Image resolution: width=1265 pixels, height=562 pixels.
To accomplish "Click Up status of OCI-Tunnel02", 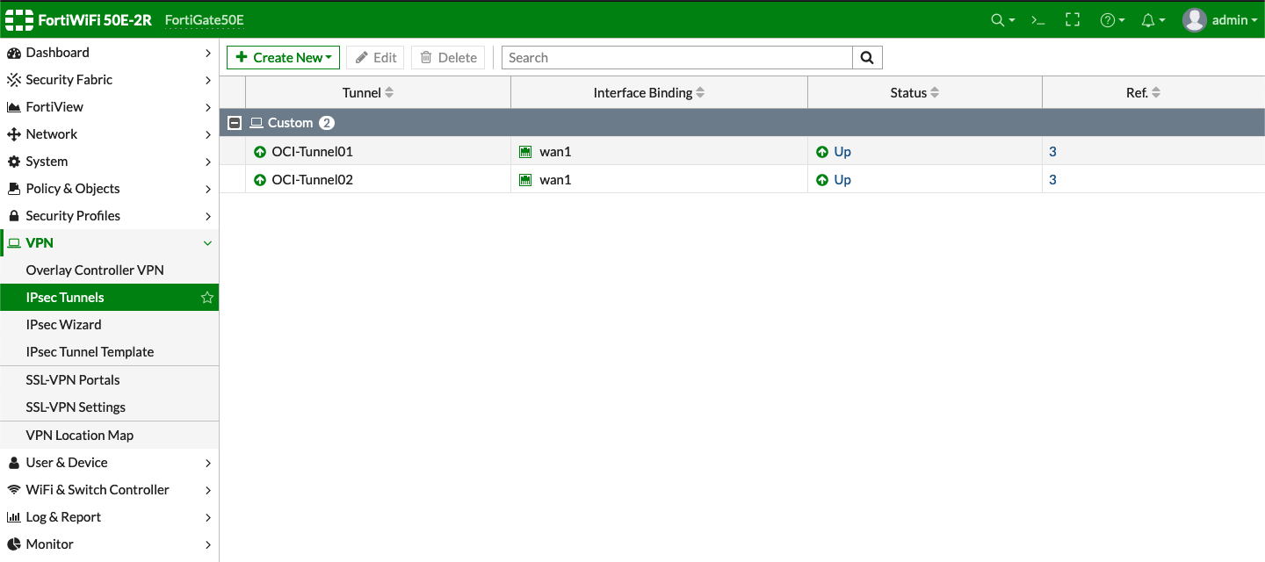I will pos(842,180).
